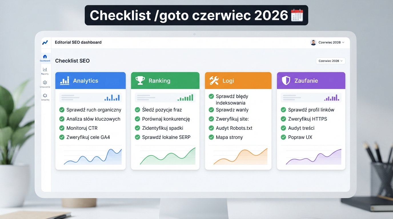Toggle the check for Zidentyfikuj spadki
The width and height of the screenshot is (393, 219).
137,128
